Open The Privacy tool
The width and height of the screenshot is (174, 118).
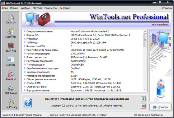[x=11, y=104]
